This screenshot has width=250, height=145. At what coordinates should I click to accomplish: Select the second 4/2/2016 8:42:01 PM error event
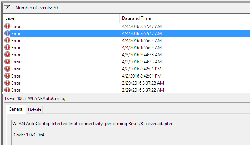pos(126,76)
